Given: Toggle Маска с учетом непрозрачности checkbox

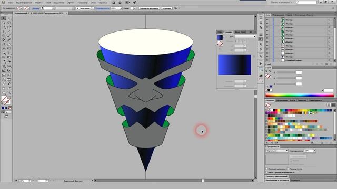Looking at the screenshot, I should pos(267,172).
